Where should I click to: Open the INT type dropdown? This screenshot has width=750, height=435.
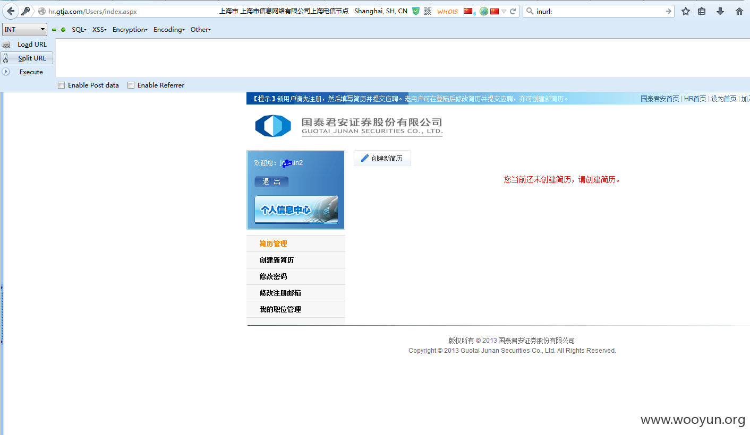[24, 30]
